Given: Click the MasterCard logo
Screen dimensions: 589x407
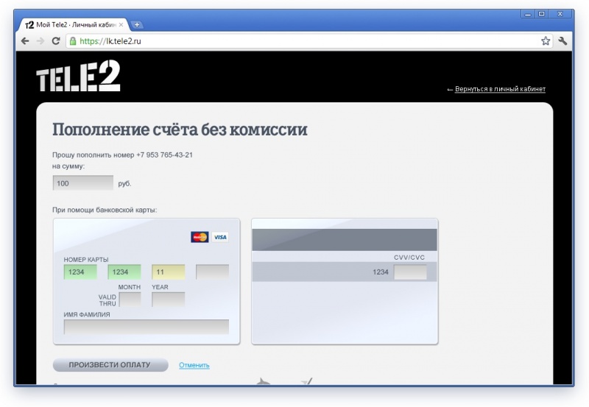Looking at the screenshot, I should [x=200, y=237].
